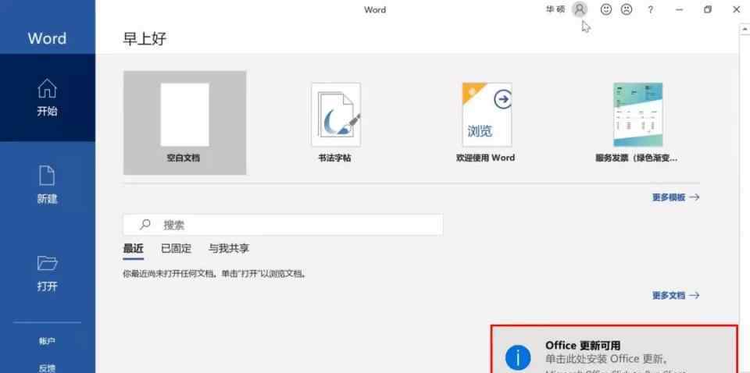Click the 搜索 search input field

tap(283, 225)
